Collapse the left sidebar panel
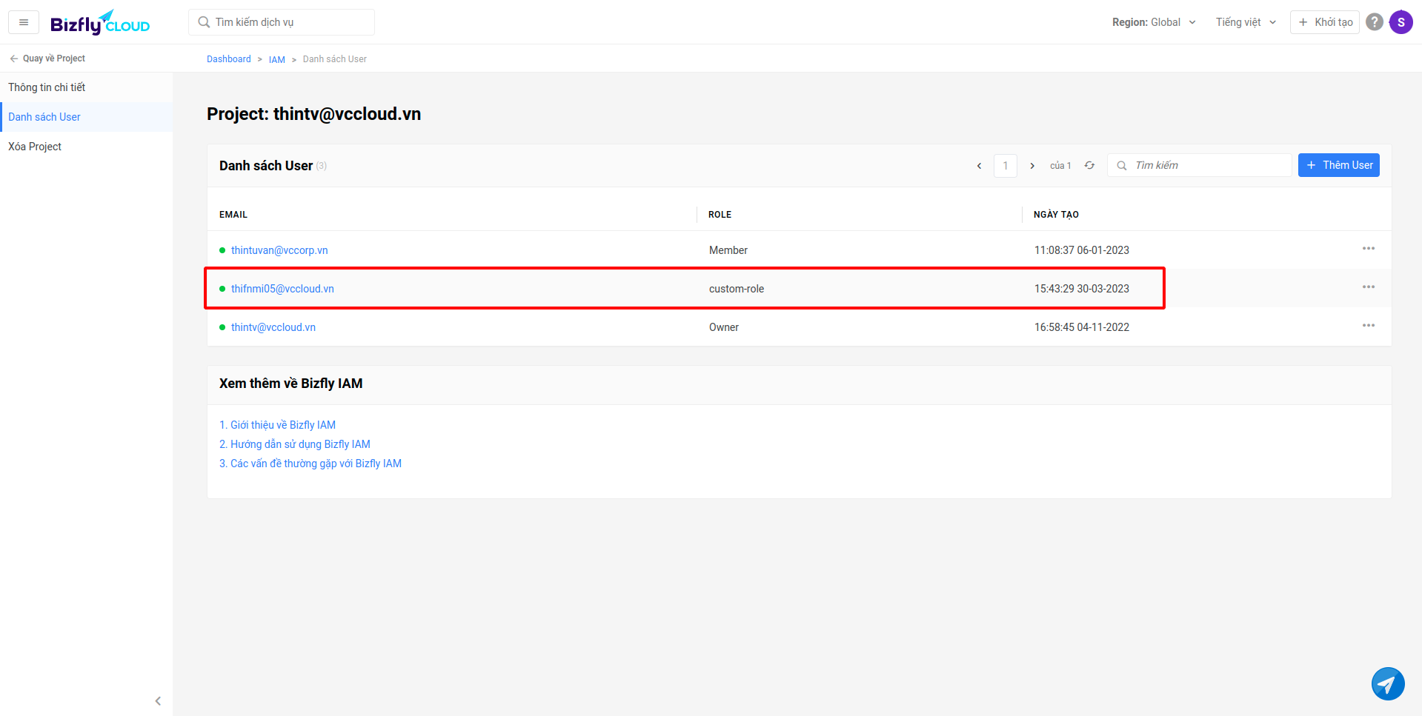The width and height of the screenshot is (1422, 716). (158, 700)
